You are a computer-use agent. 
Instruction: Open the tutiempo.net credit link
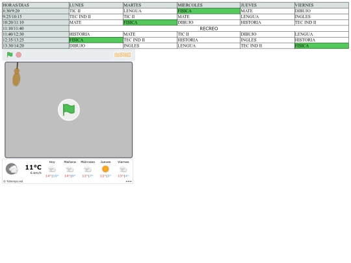pyautogui.click(x=13, y=181)
